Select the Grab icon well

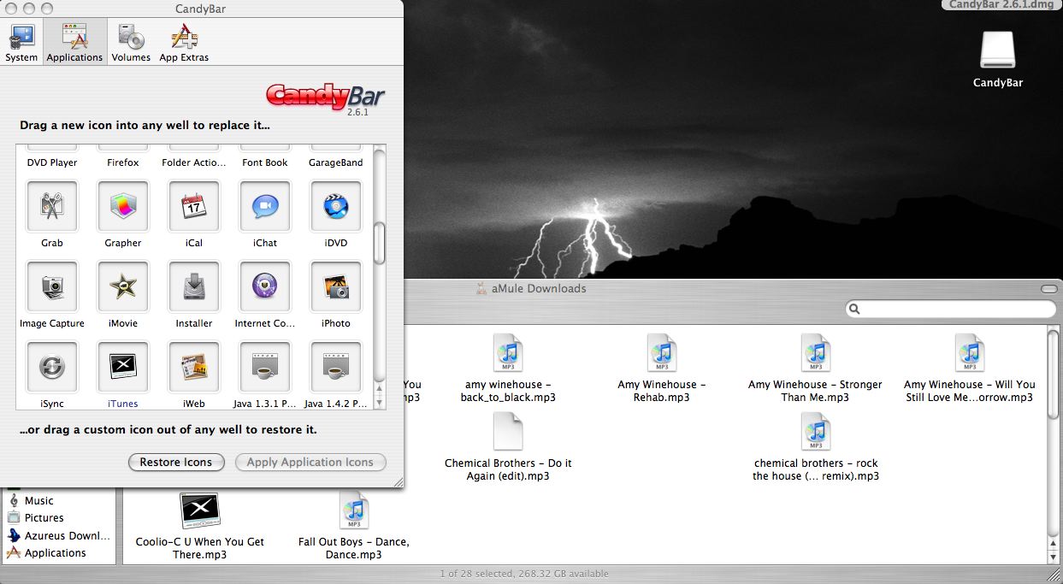click(52, 206)
